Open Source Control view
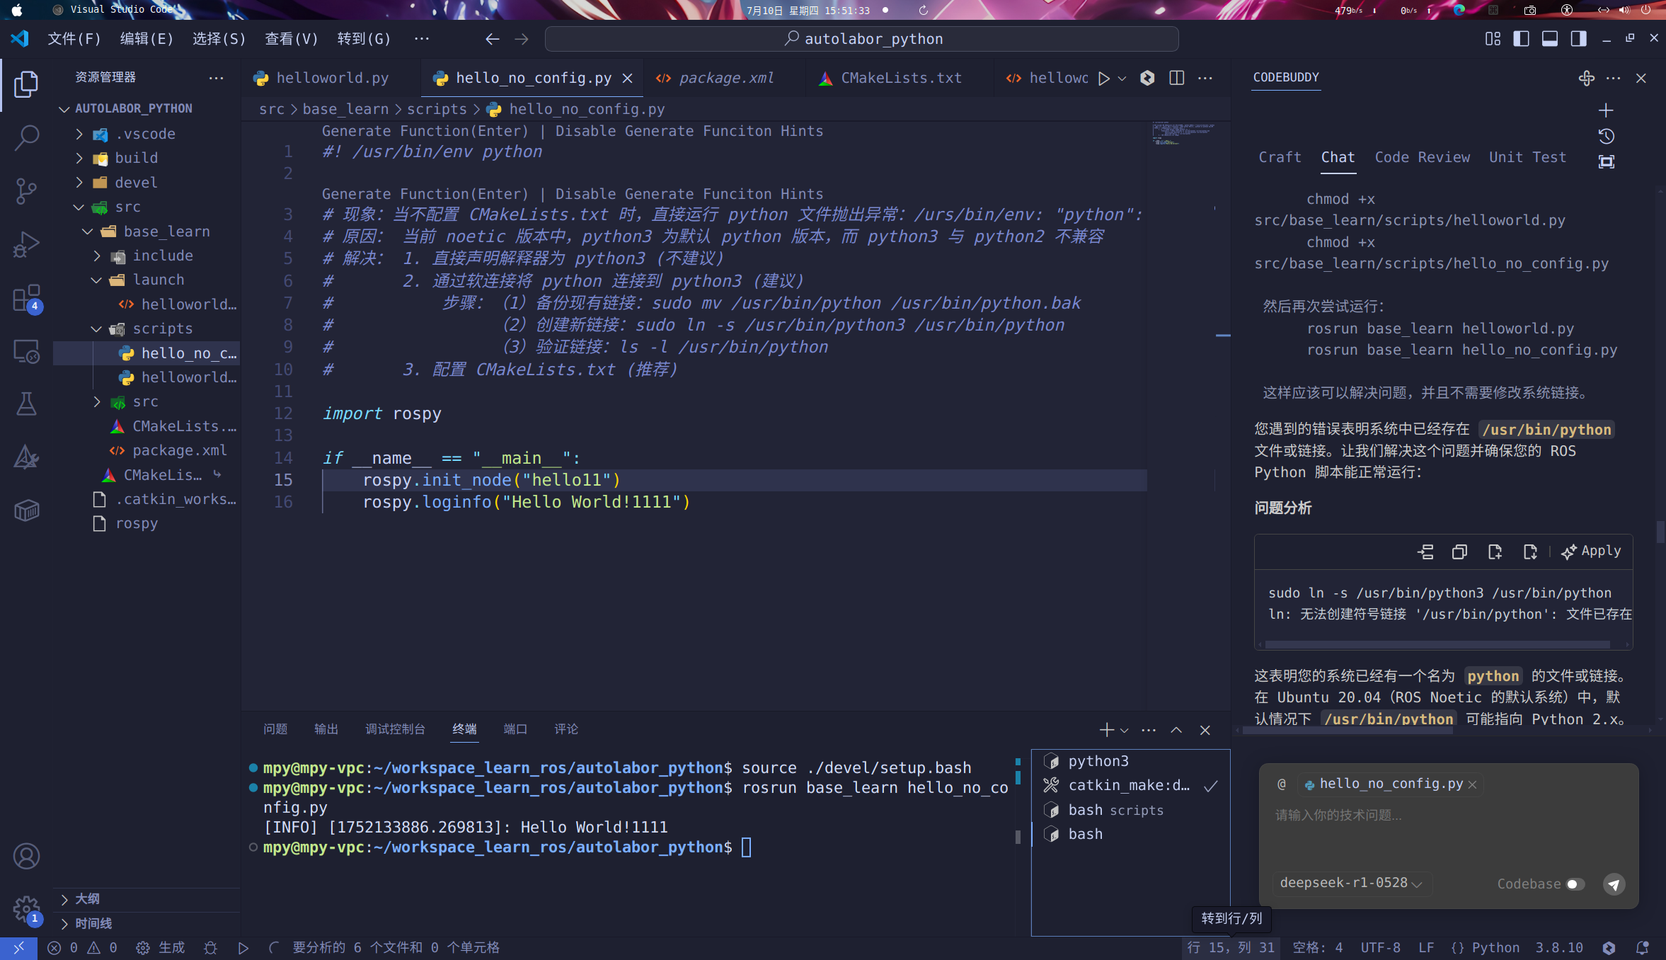 [26, 190]
